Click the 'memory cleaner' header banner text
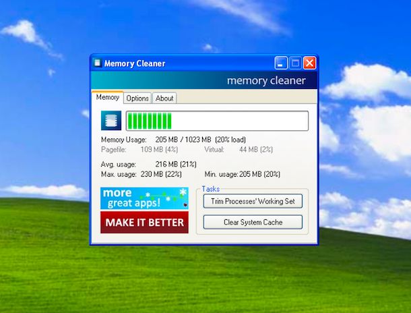411x313 pixels. click(x=266, y=80)
